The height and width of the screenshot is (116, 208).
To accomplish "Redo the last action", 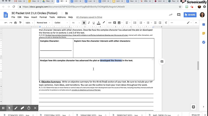I will (x=11, y=23).
